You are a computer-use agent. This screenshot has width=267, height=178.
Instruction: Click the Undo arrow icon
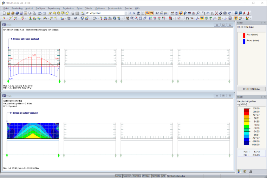click(x=40, y=13)
